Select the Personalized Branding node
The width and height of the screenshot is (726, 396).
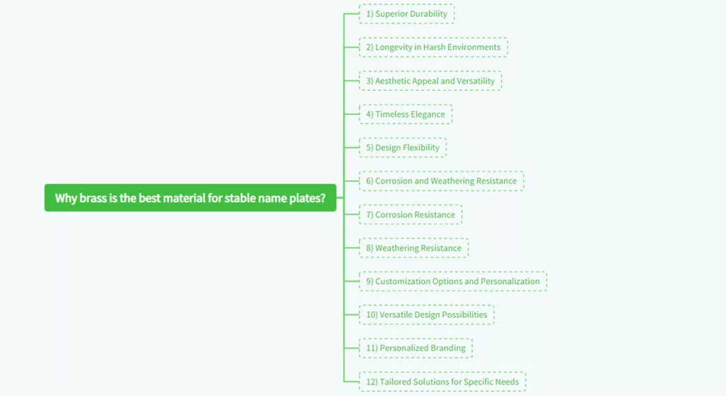point(415,348)
